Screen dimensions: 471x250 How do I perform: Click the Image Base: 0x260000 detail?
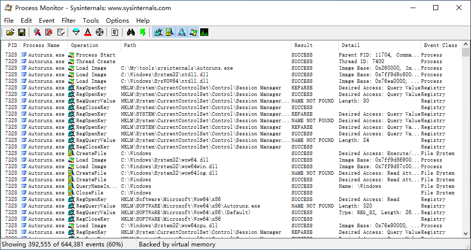click(x=379, y=68)
